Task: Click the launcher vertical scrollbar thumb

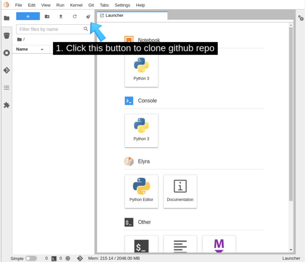Action: 291,113
